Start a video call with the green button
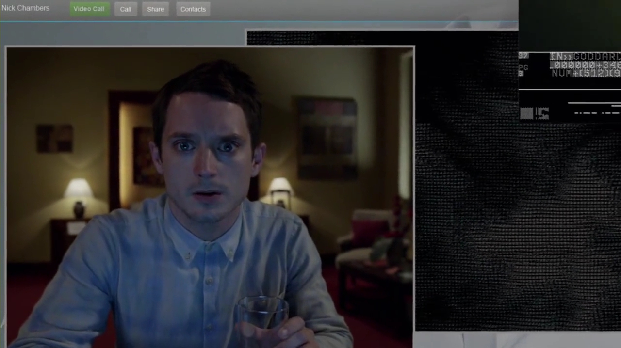Viewport: 621px width, 348px height. point(89,9)
